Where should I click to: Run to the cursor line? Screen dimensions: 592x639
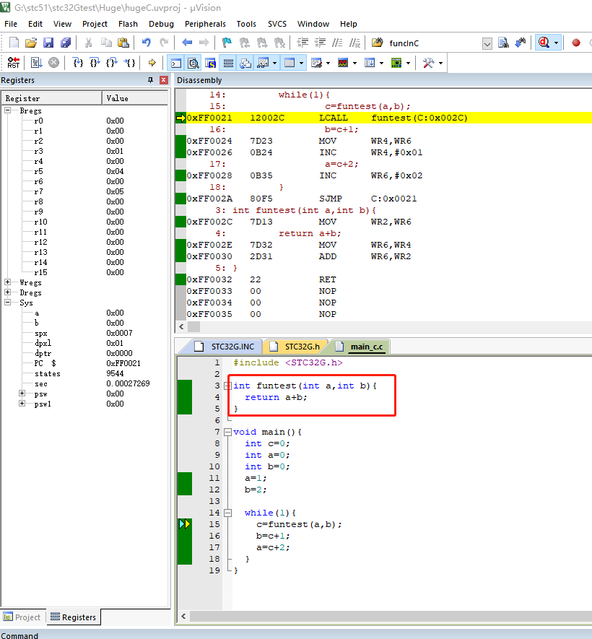pos(129,63)
